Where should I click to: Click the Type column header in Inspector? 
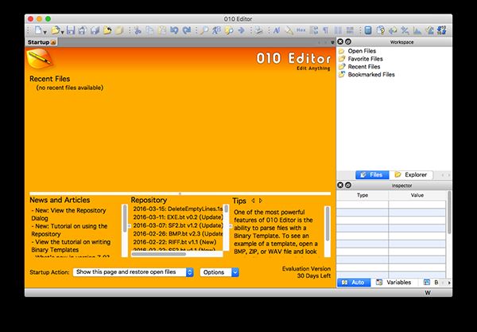click(x=363, y=195)
